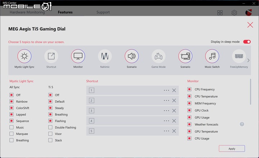Screen dimensions: 259x158
Task: Uncheck Ti 5 Breathing checkbox
Action: coord(50,115)
